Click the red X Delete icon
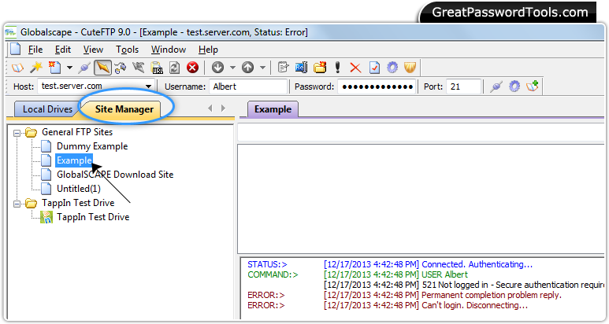 coord(355,68)
